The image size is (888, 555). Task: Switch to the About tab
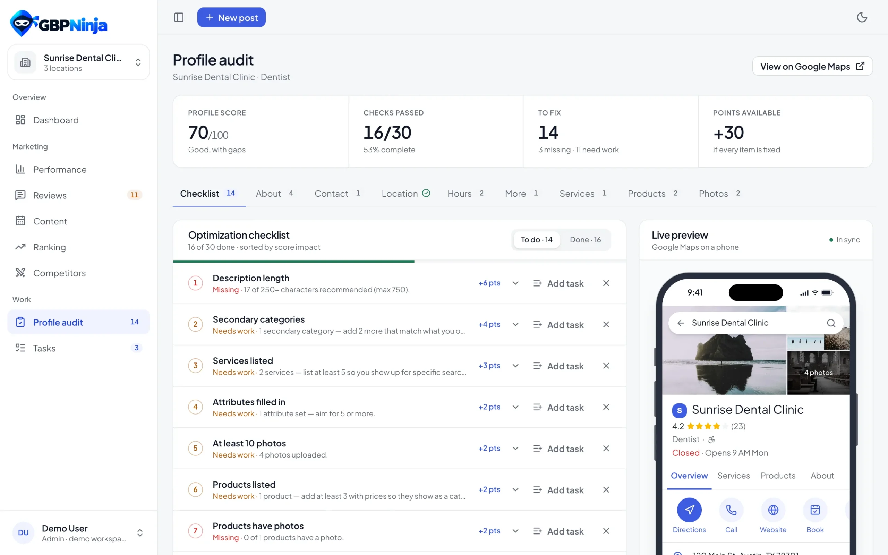[x=275, y=194]
